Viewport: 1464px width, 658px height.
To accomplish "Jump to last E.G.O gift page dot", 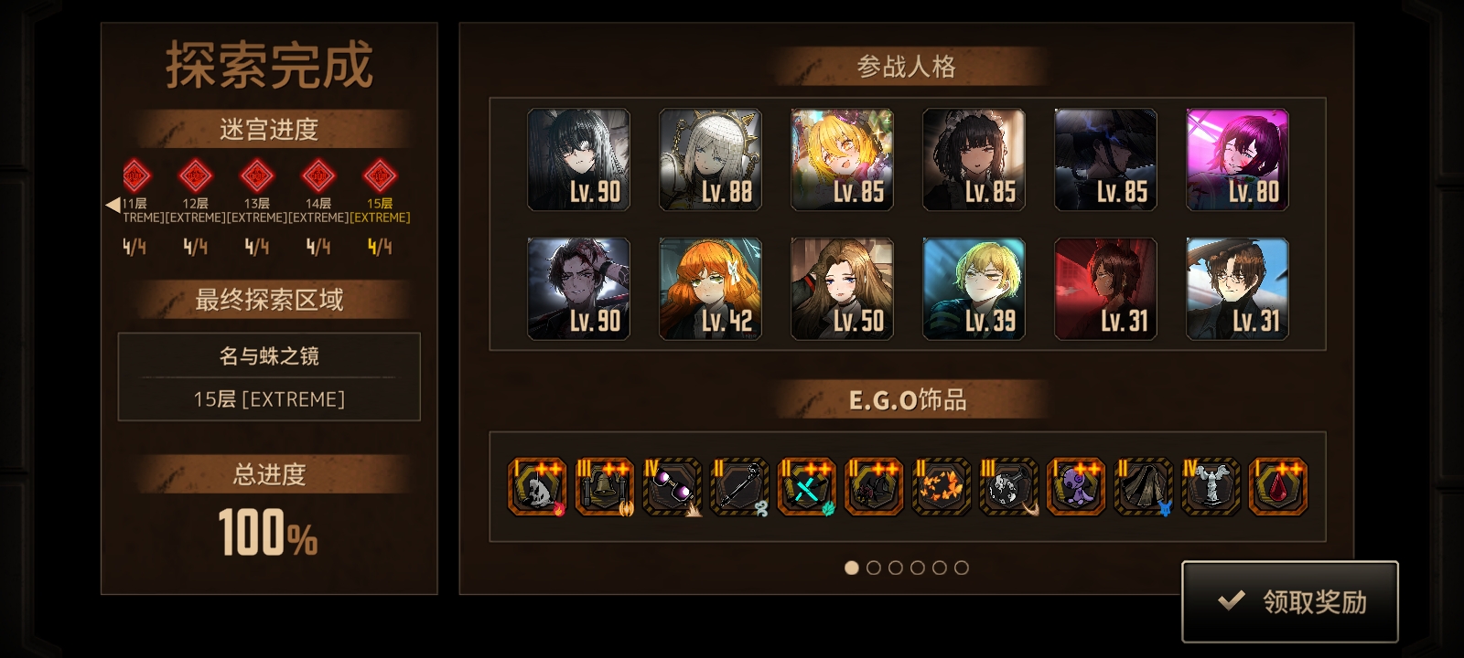I will [x=961, y=568].
